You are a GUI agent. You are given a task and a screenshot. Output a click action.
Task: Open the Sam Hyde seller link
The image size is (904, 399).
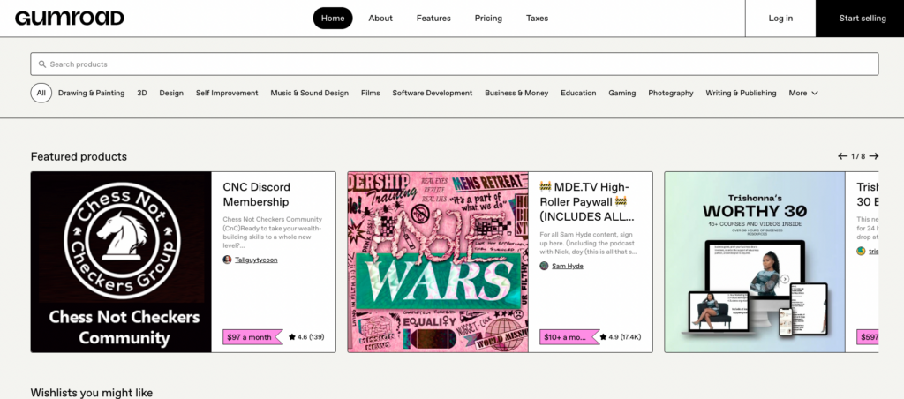[x=568, y=267]
